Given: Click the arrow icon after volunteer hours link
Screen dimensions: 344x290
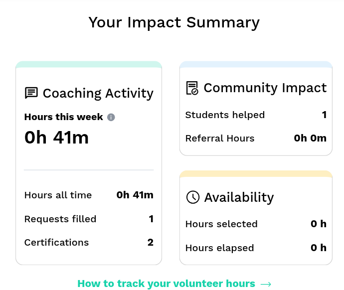Looking at the screenshot, I should point(266,284).
